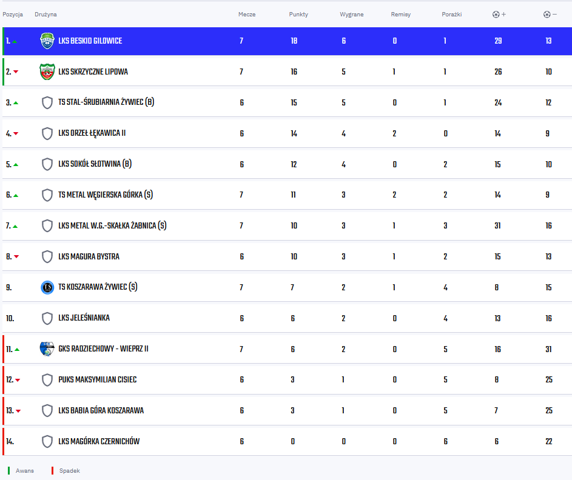Open the LKS Magórka Czernichów team link
This screenshot has width=572, height=480.
[99, 441]
